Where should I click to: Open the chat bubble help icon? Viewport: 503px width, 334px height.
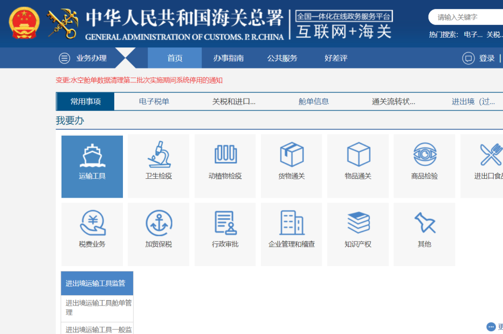(490, 326)
